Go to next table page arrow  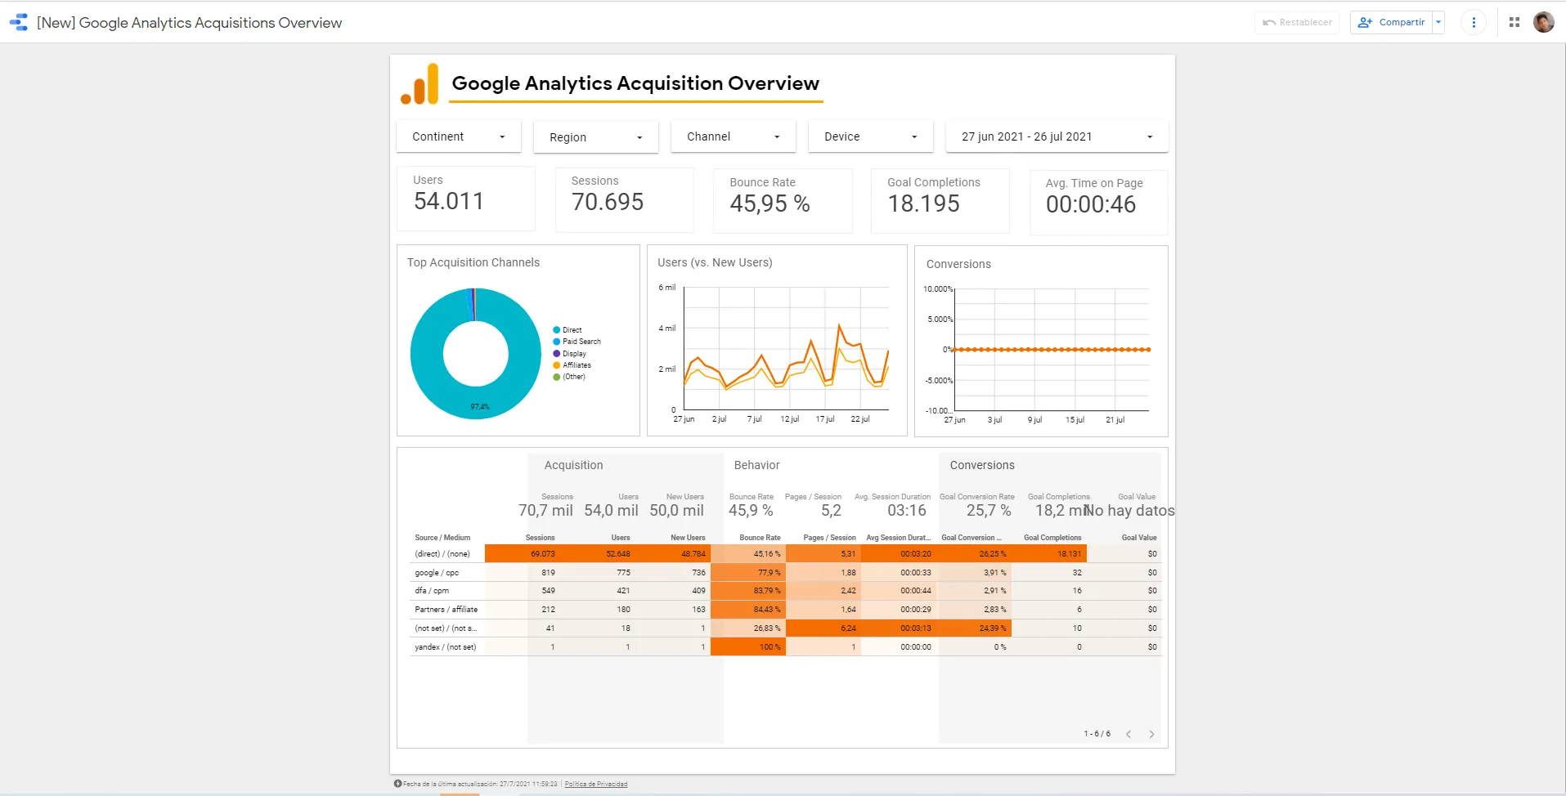click(1151, 734)
